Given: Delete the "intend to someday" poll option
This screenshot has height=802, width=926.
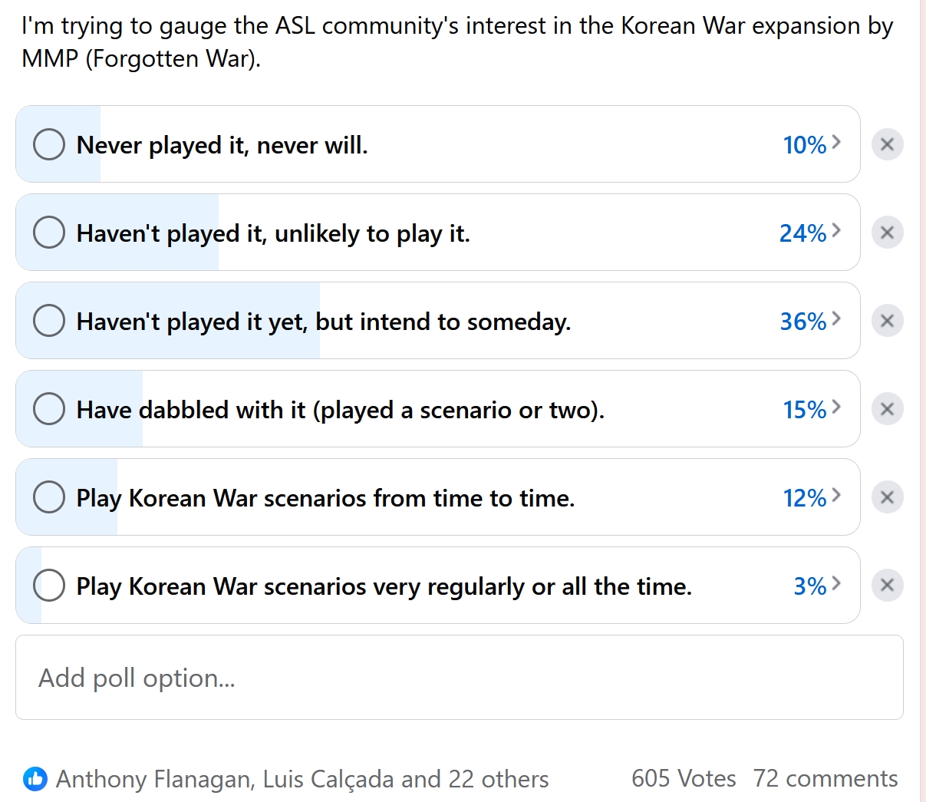Looking at the screenshot, I should click(x=887, y=321).
